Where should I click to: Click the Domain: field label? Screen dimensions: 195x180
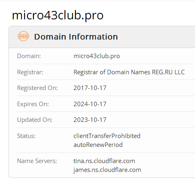pyautogui.click(x=29, y=56)
